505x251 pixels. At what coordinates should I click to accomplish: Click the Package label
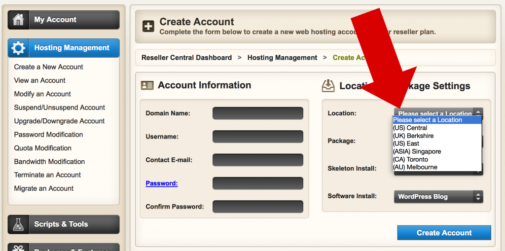(342, 141)
